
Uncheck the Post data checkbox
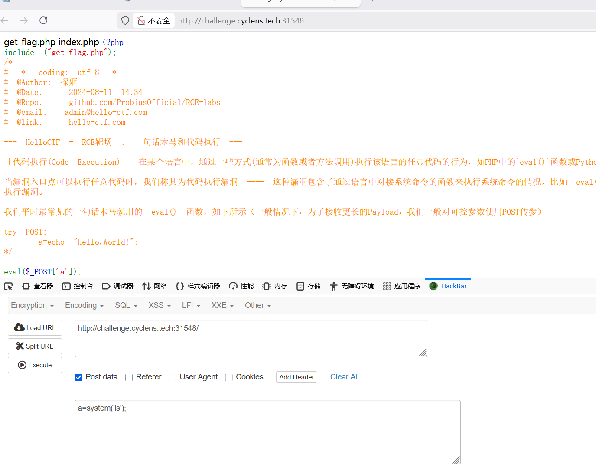tap(78, 377)
